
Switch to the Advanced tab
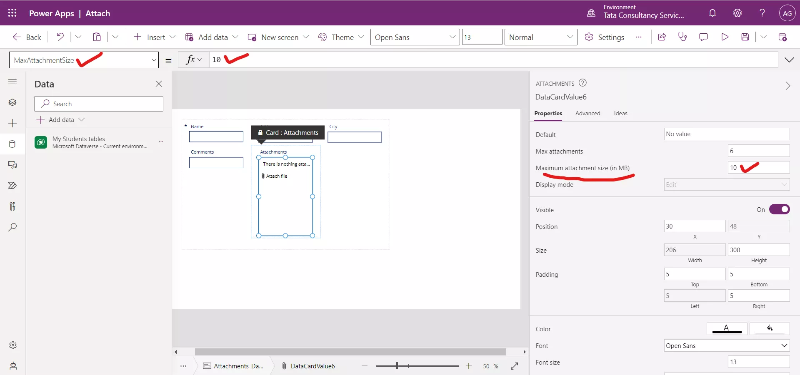coord(587,113)
